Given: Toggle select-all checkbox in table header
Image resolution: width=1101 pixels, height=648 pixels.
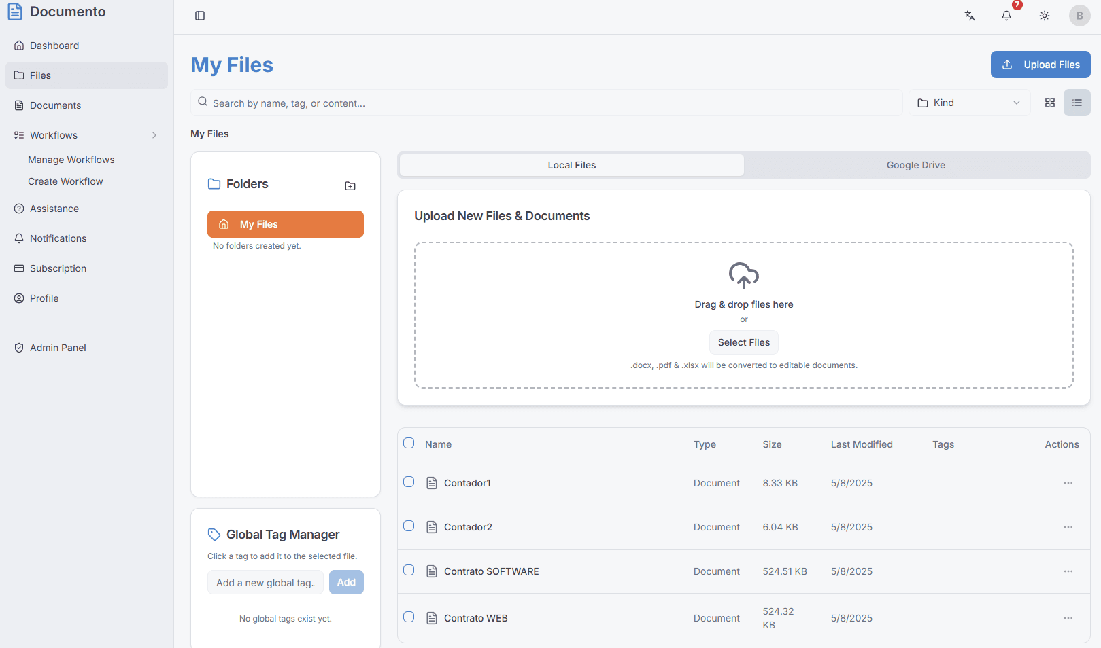Looking at the screenshot, I should 409,443.
